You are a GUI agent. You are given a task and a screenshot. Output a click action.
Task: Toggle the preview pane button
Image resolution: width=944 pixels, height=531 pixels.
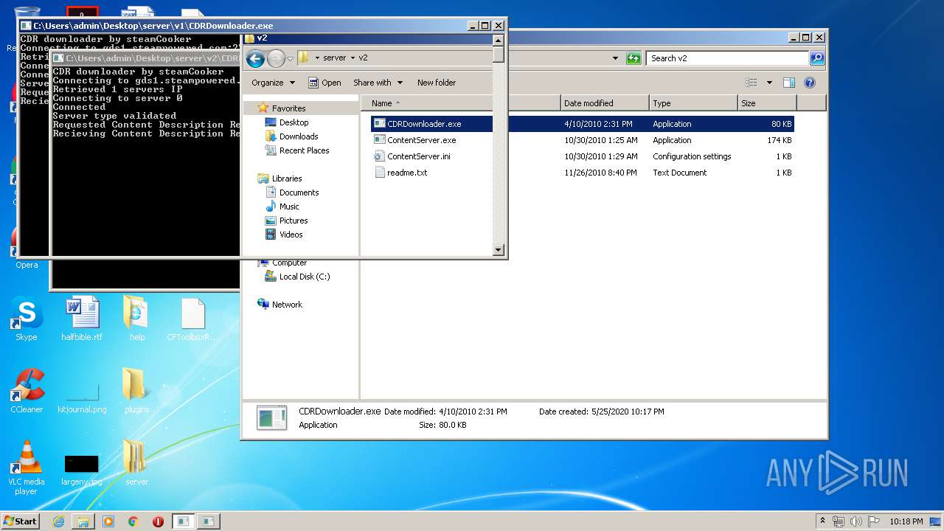click(789, 83)
